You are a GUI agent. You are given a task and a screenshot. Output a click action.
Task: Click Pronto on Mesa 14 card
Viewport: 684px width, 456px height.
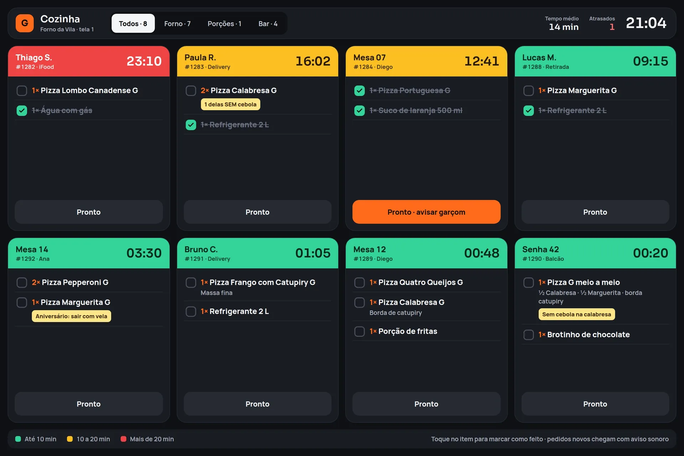pyautogui.click(x=89, y=404)
